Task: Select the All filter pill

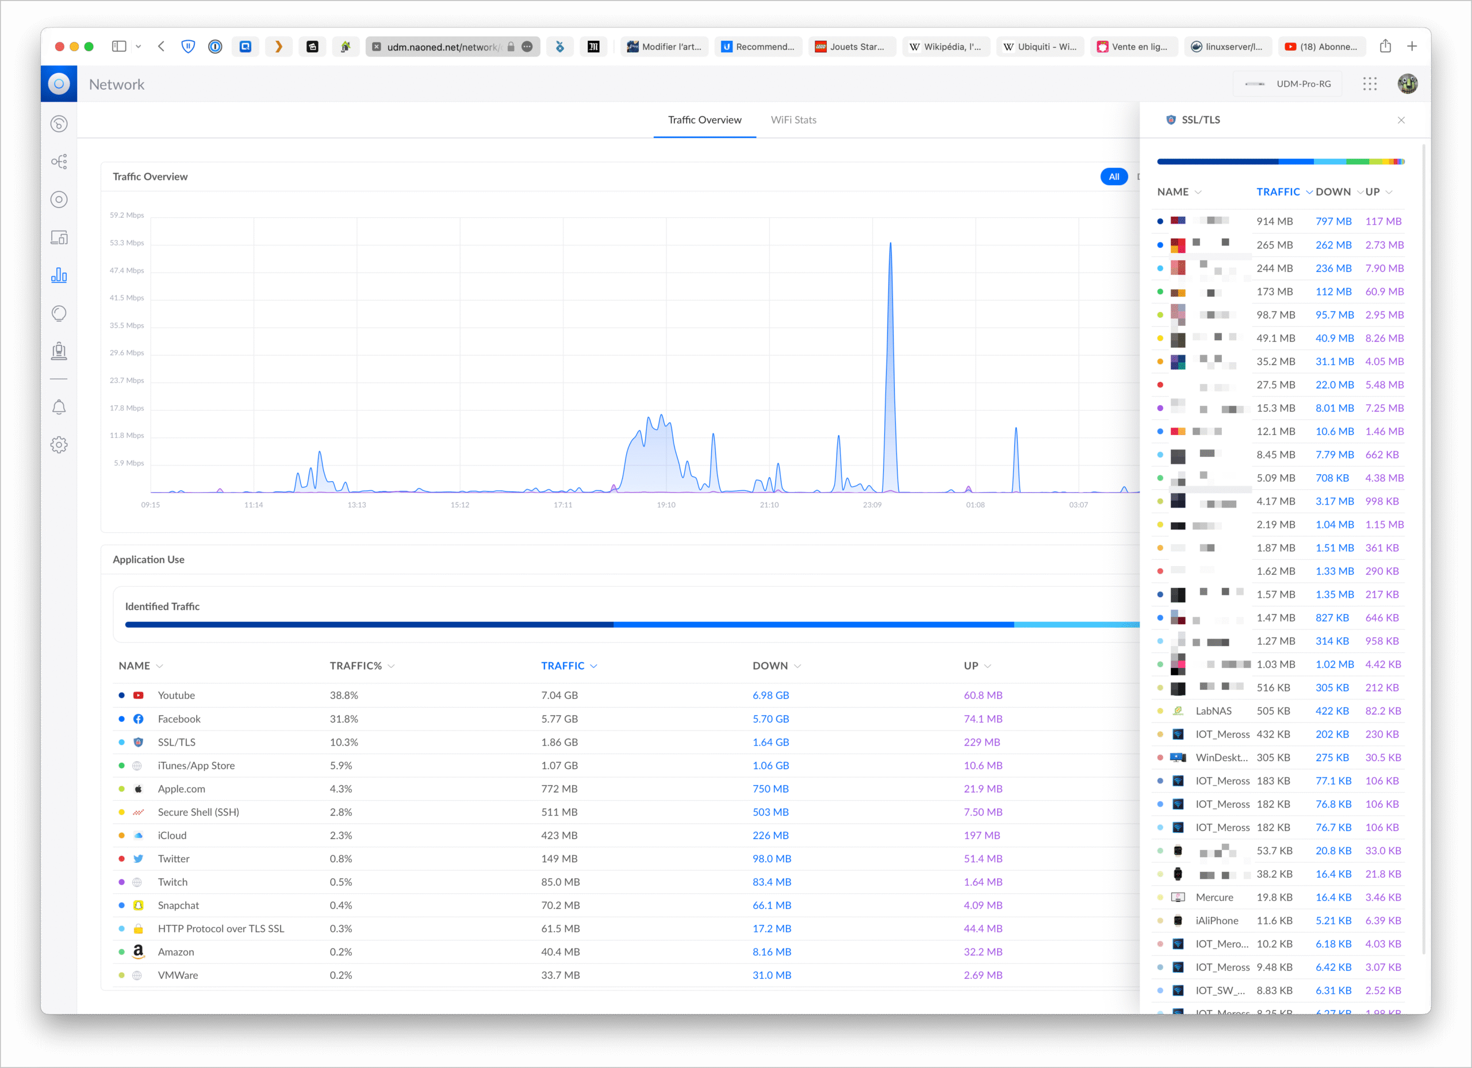Action: point(1114,176)
